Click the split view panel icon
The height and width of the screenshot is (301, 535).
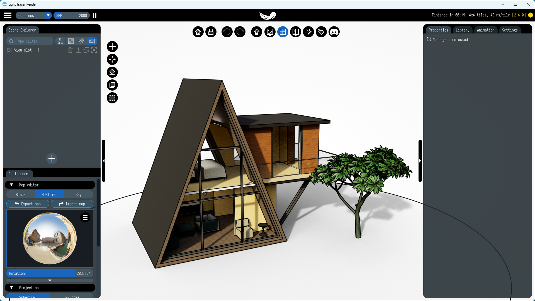[x=295, y=32]
